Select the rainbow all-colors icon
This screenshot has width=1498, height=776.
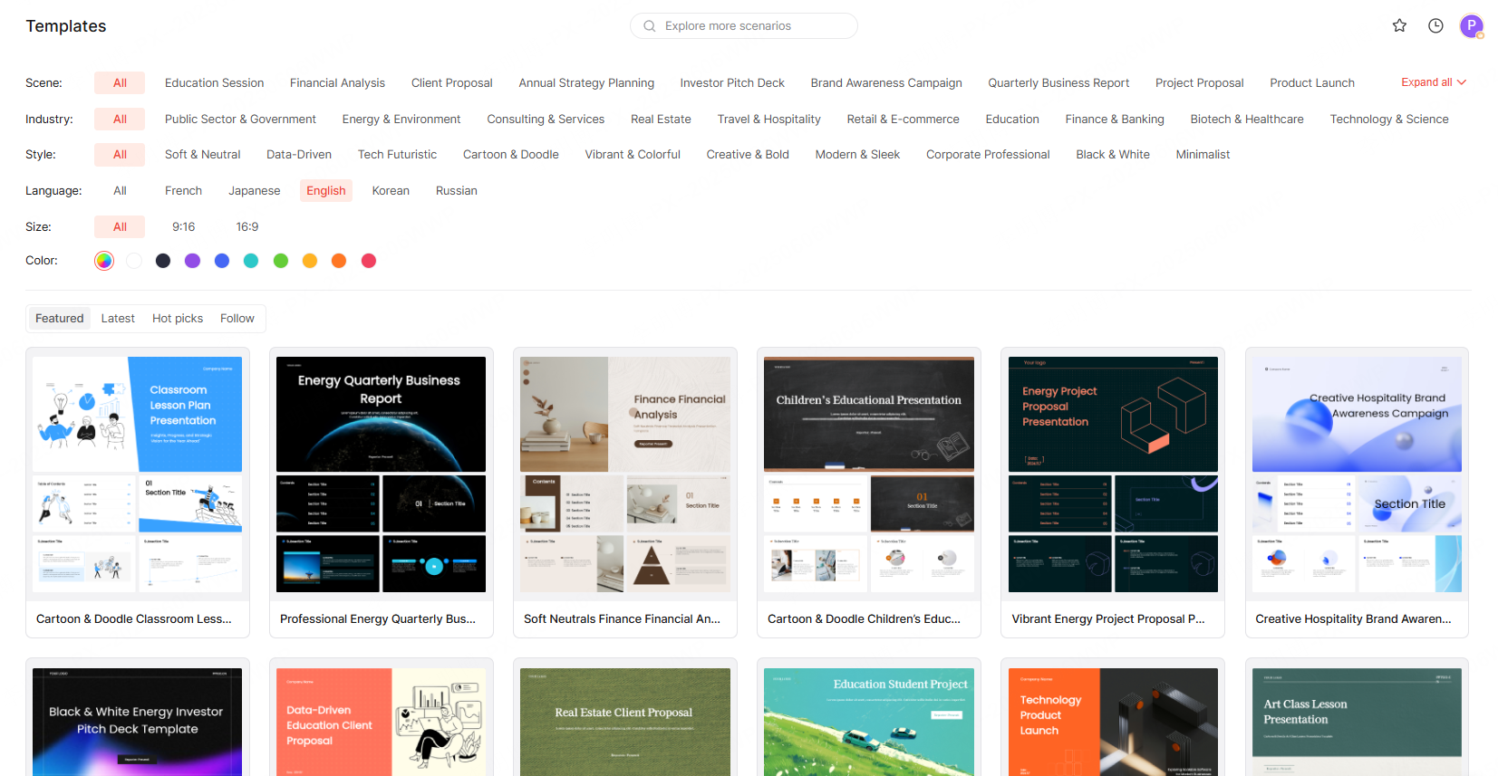tap(104, 261)
